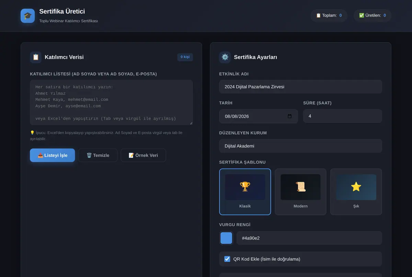The height and width of the screenshot is (277, 412).
Task: Select the star Şık template
Action: tap(356, 192)
